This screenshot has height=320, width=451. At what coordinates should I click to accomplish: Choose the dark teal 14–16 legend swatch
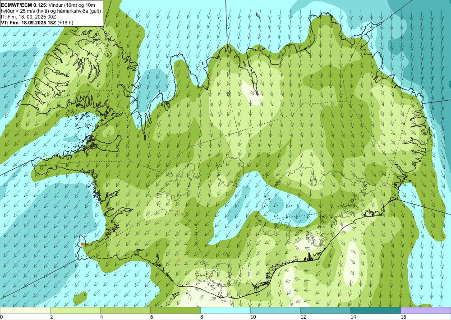[x=376, y=311]
